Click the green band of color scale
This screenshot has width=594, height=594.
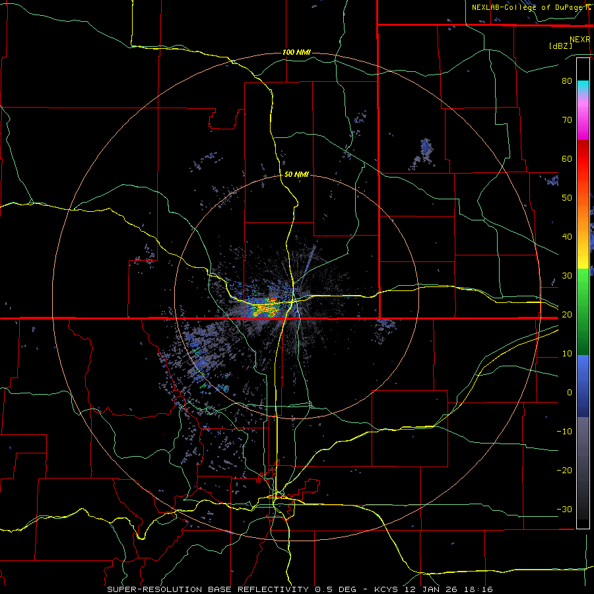coord(583,312)
